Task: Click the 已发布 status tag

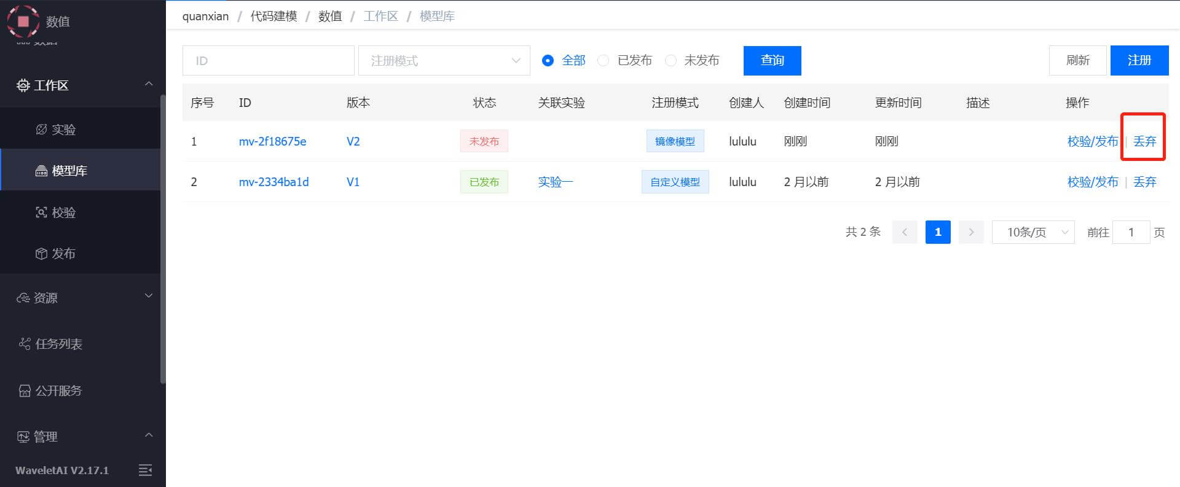Action: coord(484,182)
